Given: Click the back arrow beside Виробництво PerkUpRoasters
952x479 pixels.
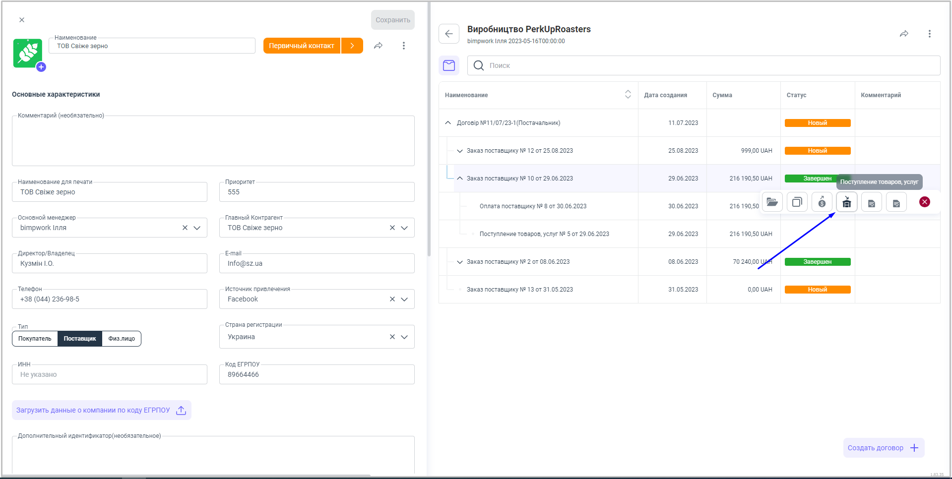Looking at the screenshot, I should point(449,34).
